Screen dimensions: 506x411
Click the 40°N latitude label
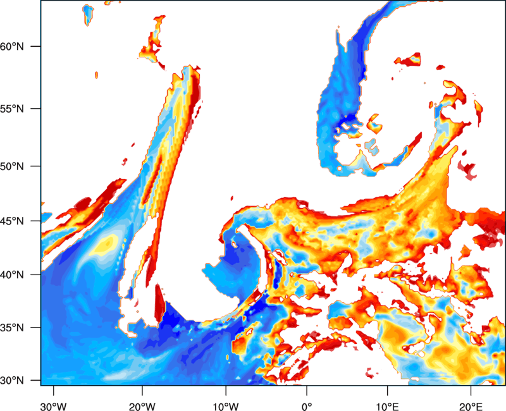[12, 275]
